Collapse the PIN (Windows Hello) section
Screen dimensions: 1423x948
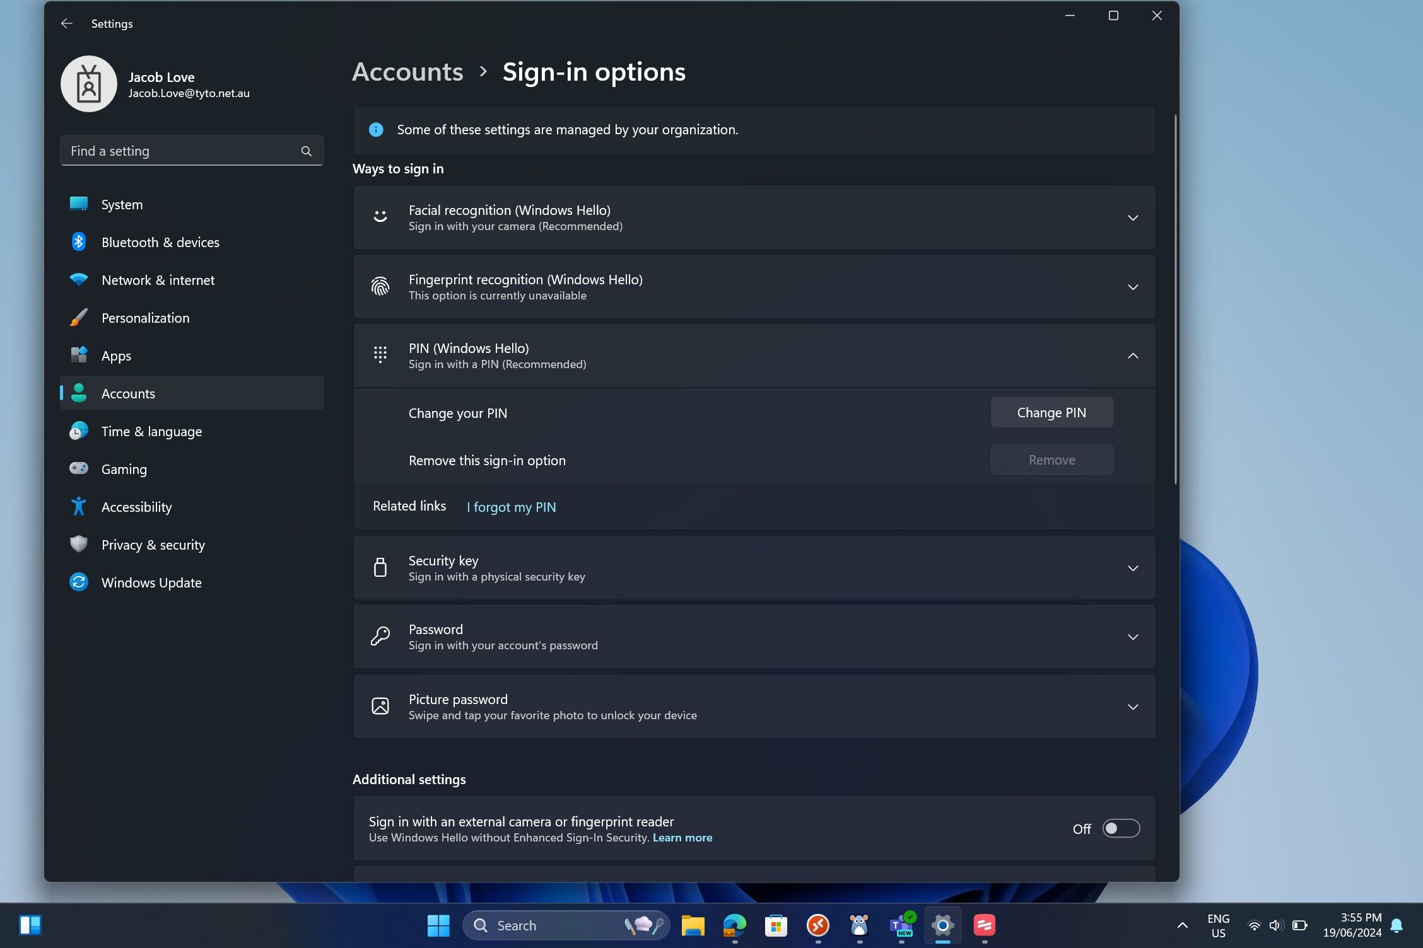(1132, 356)
